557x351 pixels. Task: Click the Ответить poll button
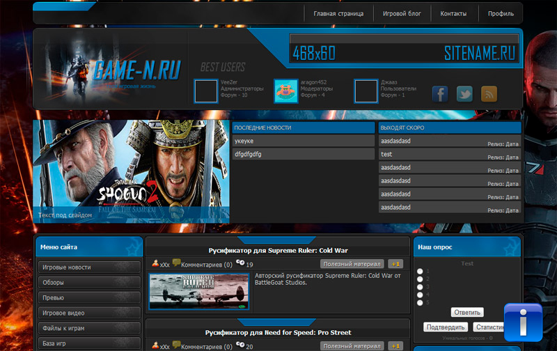[x=467, y=313]
